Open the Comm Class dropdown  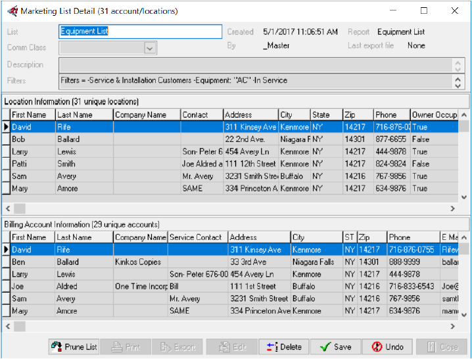150,48
